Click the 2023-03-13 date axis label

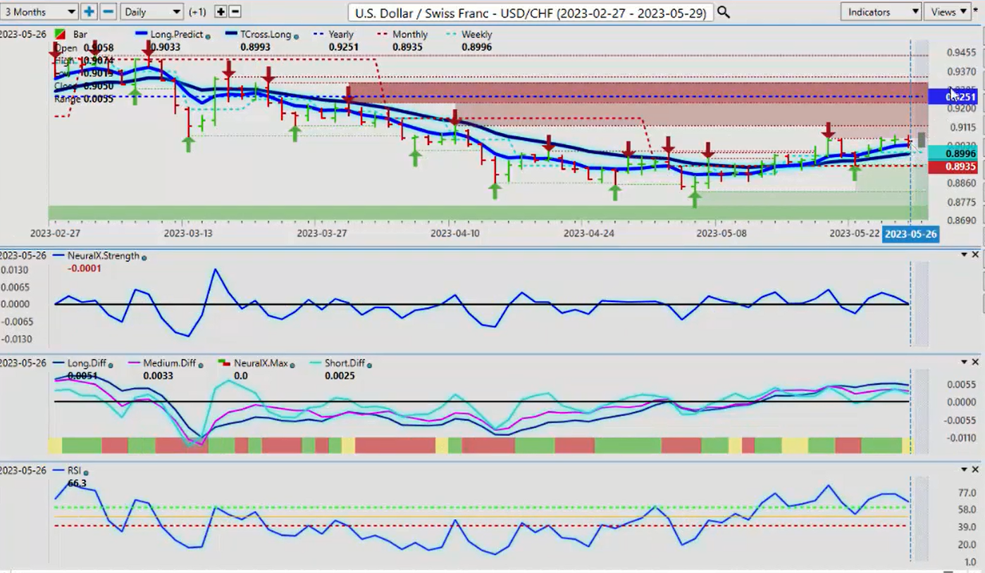pyautogui.click(x=187, y=233)
